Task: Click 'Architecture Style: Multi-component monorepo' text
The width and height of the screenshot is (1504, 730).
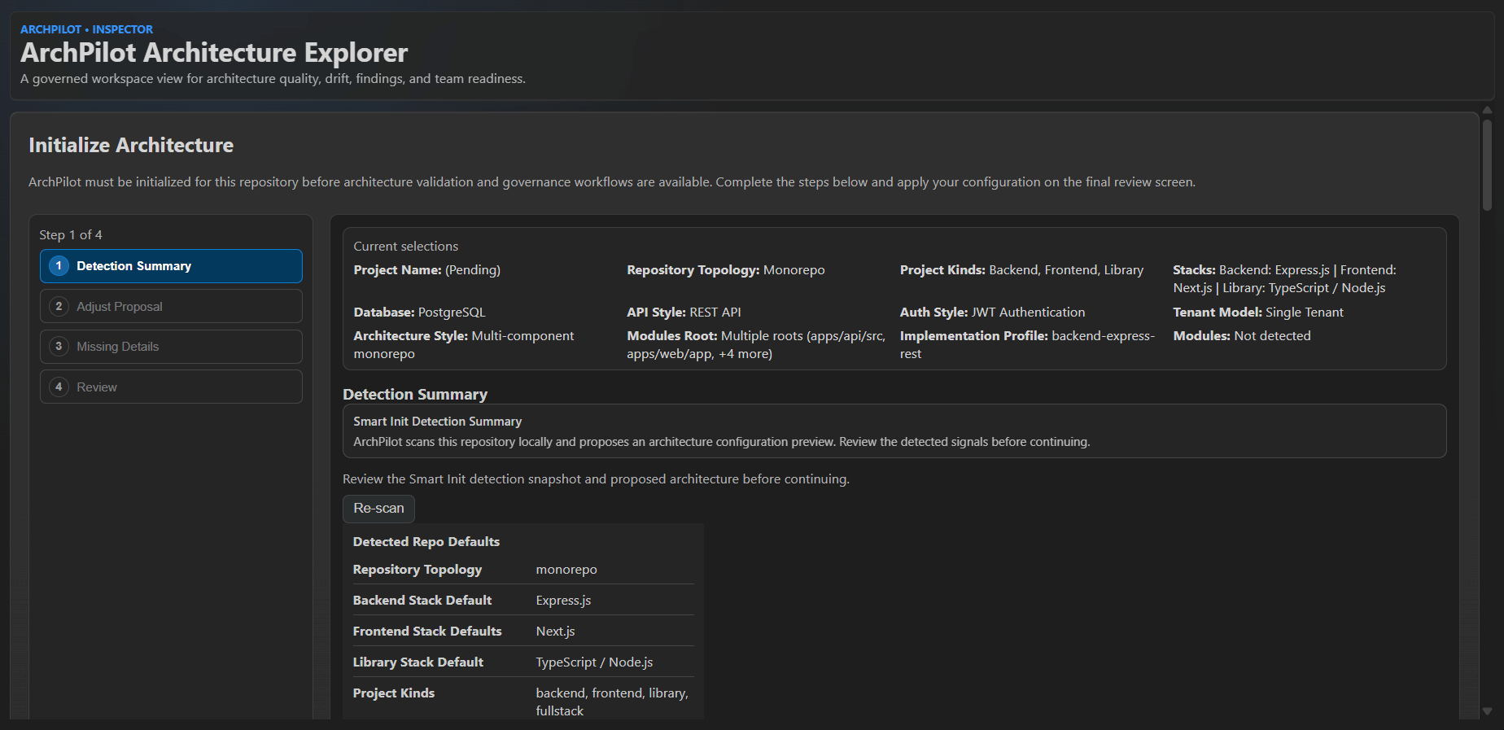Action: coord(464,345)
